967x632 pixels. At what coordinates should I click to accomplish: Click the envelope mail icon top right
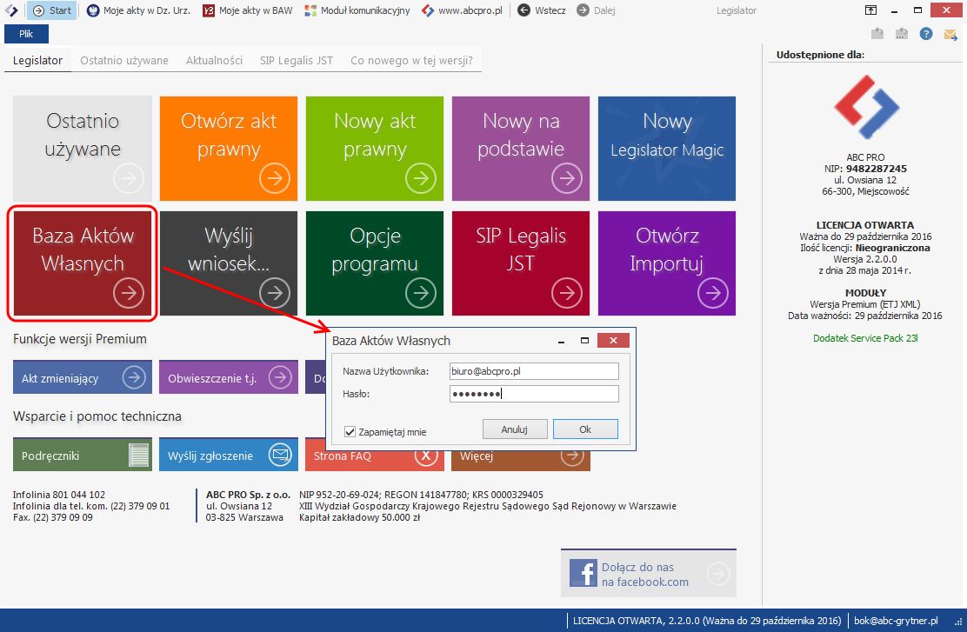[950, 34]
